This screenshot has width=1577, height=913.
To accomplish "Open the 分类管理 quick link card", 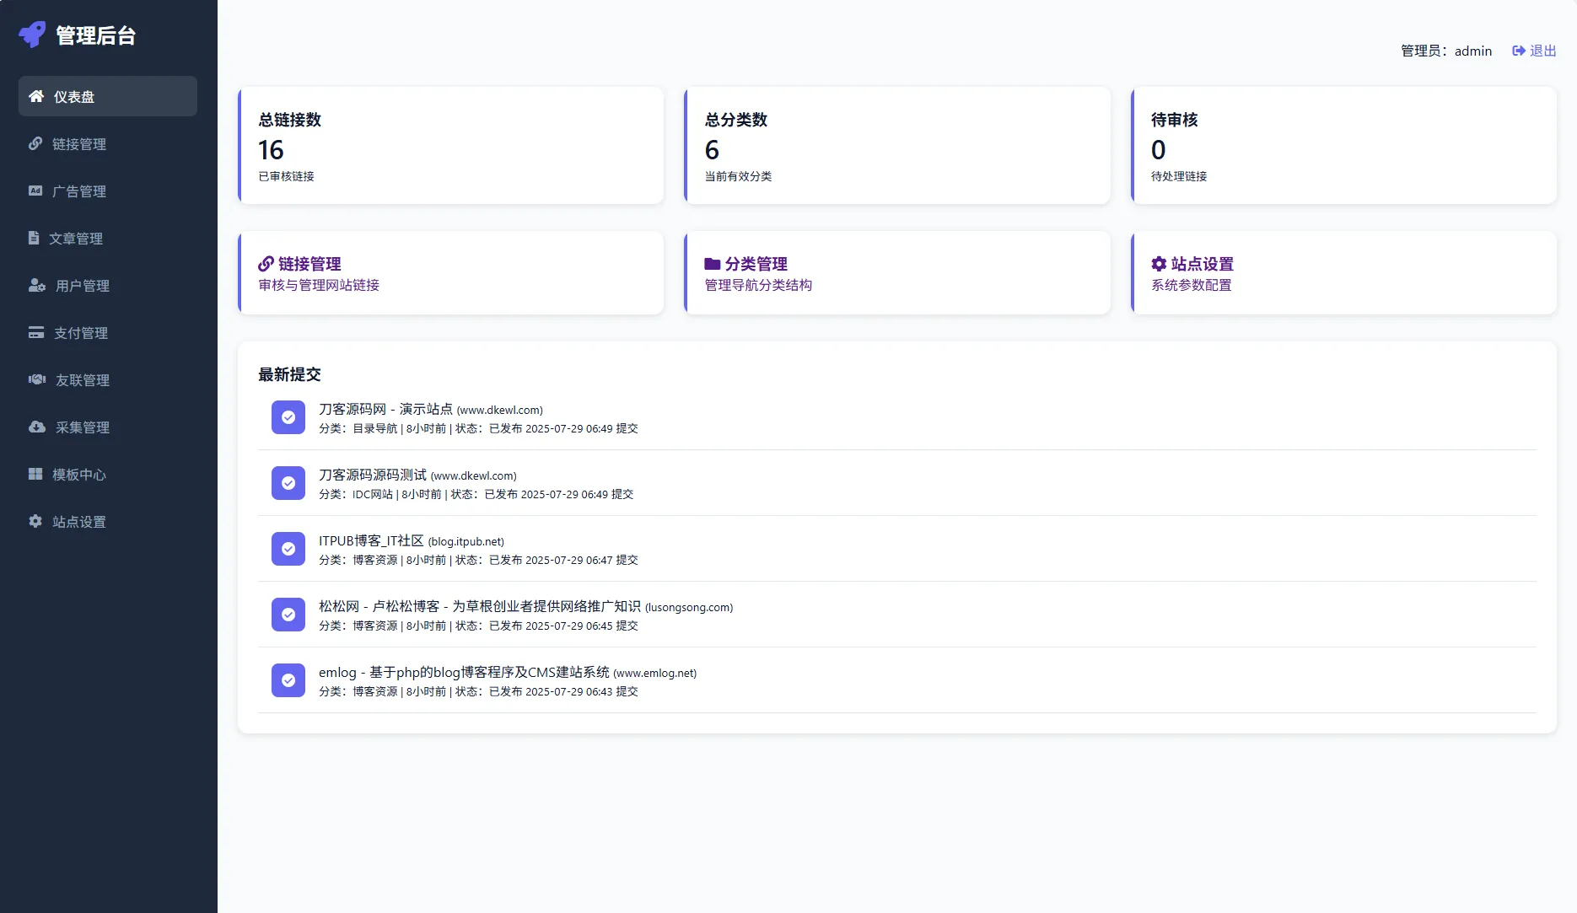I will pos(896,273).
